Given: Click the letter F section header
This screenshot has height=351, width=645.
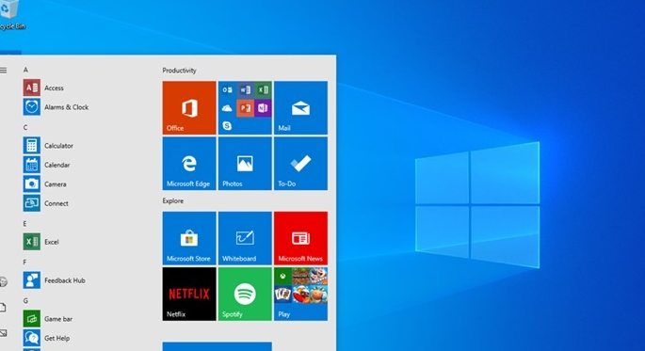Looking at the screenshot, I should (x=25, y=263).
